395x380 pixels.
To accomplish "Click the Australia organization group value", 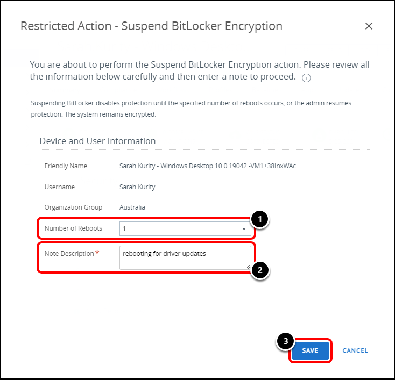I will coord(132,207).
